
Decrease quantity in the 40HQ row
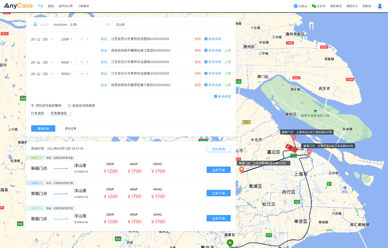(76, 74)
